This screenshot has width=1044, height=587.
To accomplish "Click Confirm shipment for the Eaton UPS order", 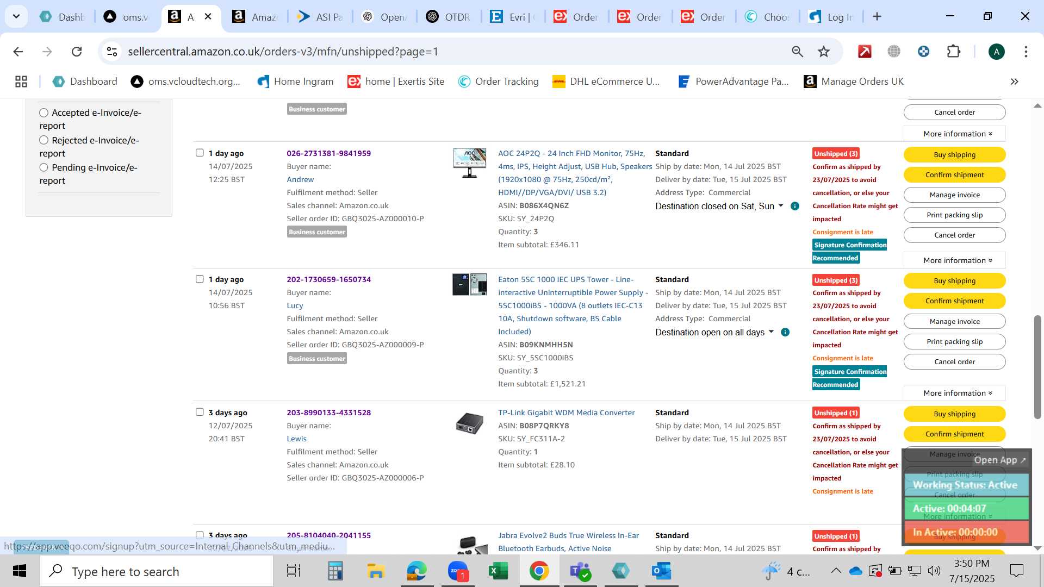I will [954, 301].
